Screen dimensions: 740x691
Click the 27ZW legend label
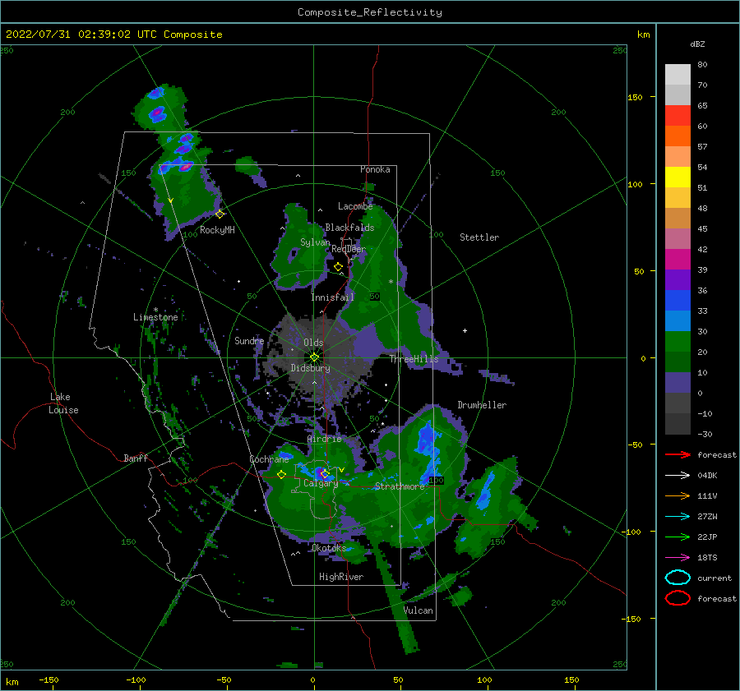(x=707, y=517)
